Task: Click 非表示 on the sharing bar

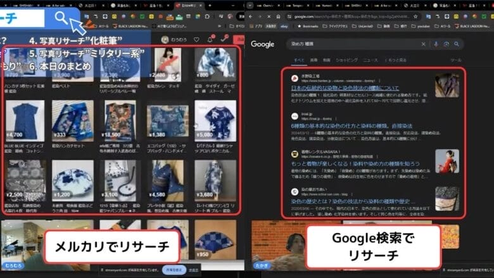Action: (193, 270)
